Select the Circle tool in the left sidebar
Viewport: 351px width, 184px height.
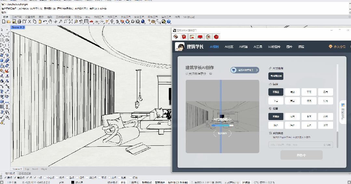2,40
